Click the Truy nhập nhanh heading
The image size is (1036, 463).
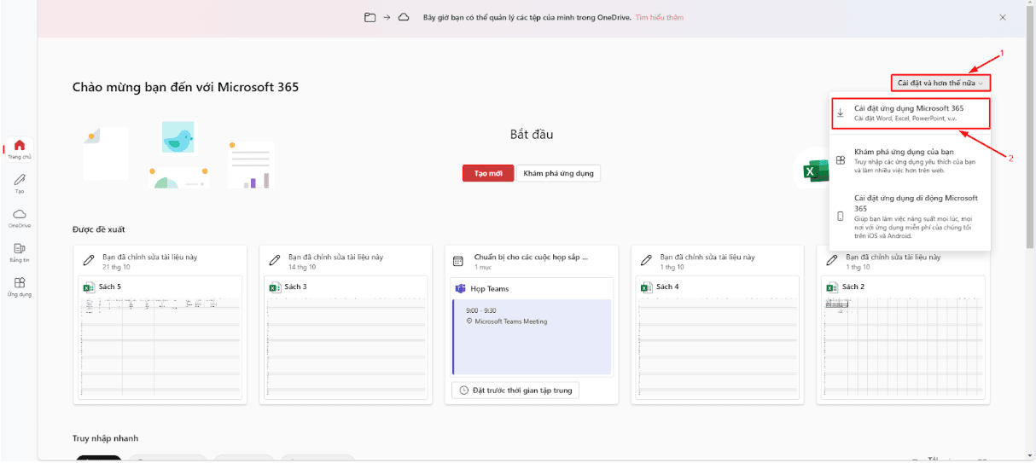pos(105,438)
